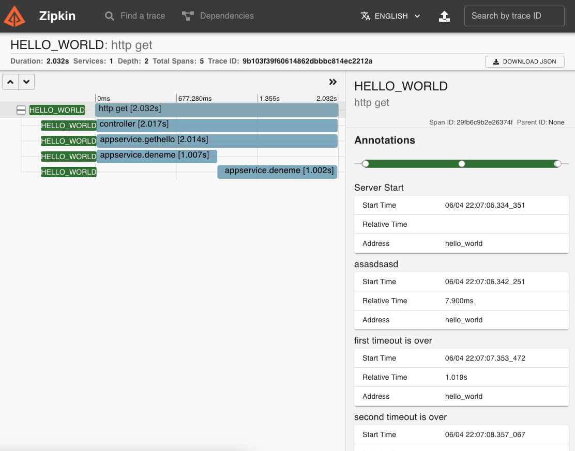The width and height of the screenshot is (575, 451).
Task: Click the Zipkin title text
Action: (x=57, y=15)
